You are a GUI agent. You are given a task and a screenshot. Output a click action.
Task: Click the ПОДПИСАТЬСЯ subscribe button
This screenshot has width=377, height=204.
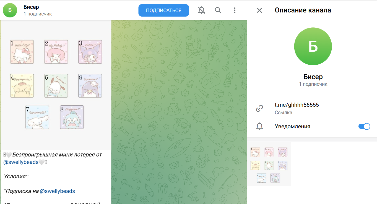pyautogui.click(x=164, y=11)
